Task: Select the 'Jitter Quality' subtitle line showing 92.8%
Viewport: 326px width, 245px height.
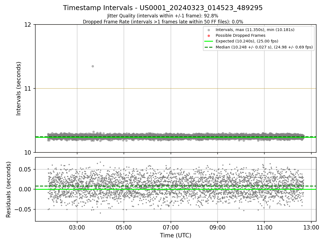Action: tap(163, 16)
